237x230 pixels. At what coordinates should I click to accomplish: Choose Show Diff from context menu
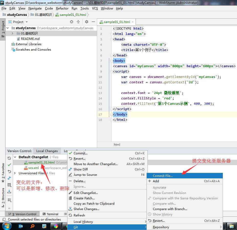(x=107, y=169)
